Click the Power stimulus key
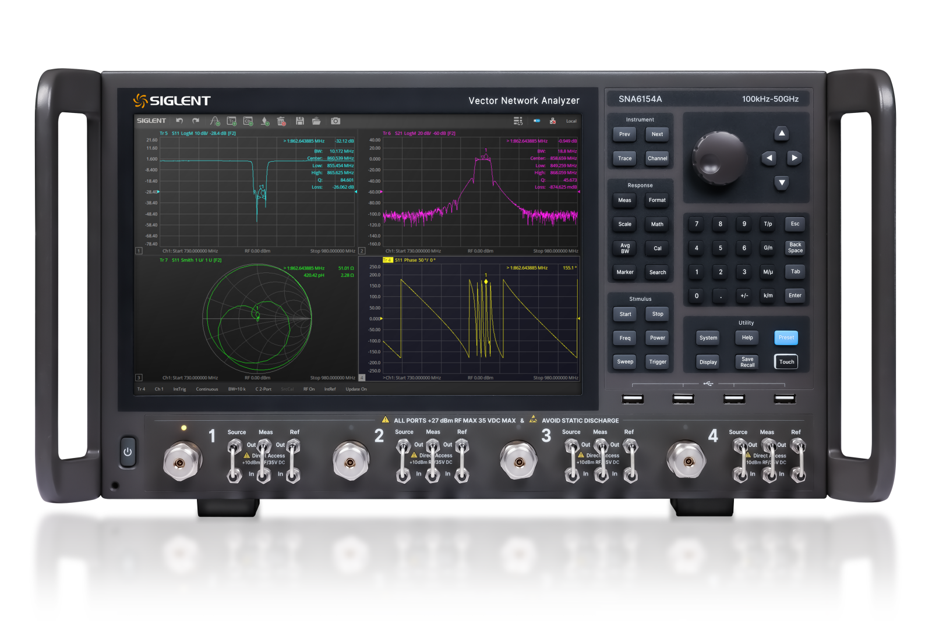This screenshot has width=932, height=621. pyautogui.click(x=658, y=338)
